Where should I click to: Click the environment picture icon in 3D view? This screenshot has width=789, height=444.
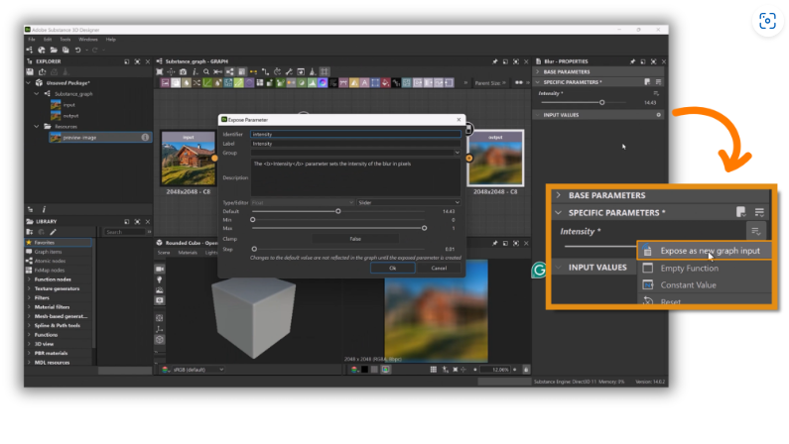(160, 290)
